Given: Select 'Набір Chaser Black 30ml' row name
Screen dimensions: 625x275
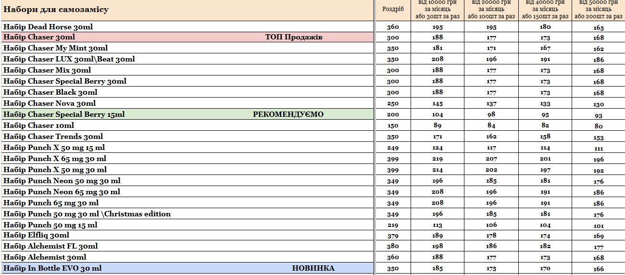Looking at the screenshot, I should 50,92.
